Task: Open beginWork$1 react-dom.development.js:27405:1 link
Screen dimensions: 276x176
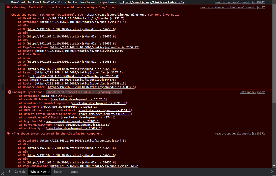Action: (72, 121)
